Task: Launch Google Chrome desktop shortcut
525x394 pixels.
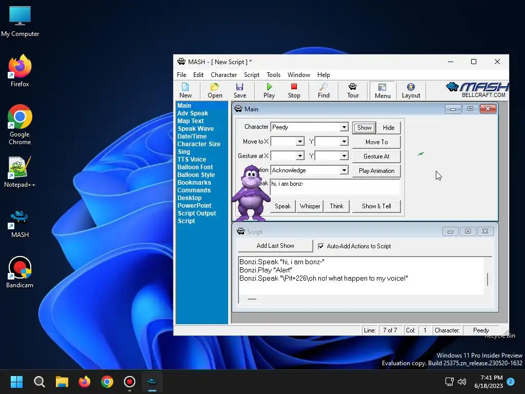Action: (x=20, y=125)
